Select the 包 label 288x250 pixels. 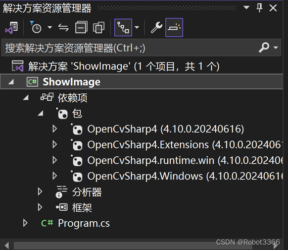click(77, 114)
